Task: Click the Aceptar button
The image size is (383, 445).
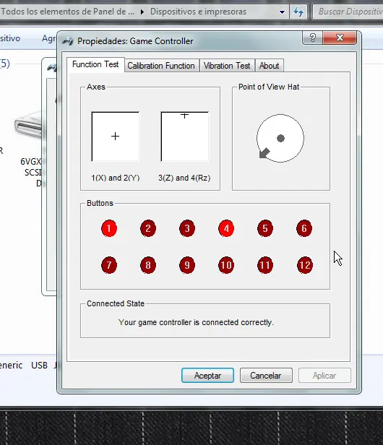Action: 207,376
